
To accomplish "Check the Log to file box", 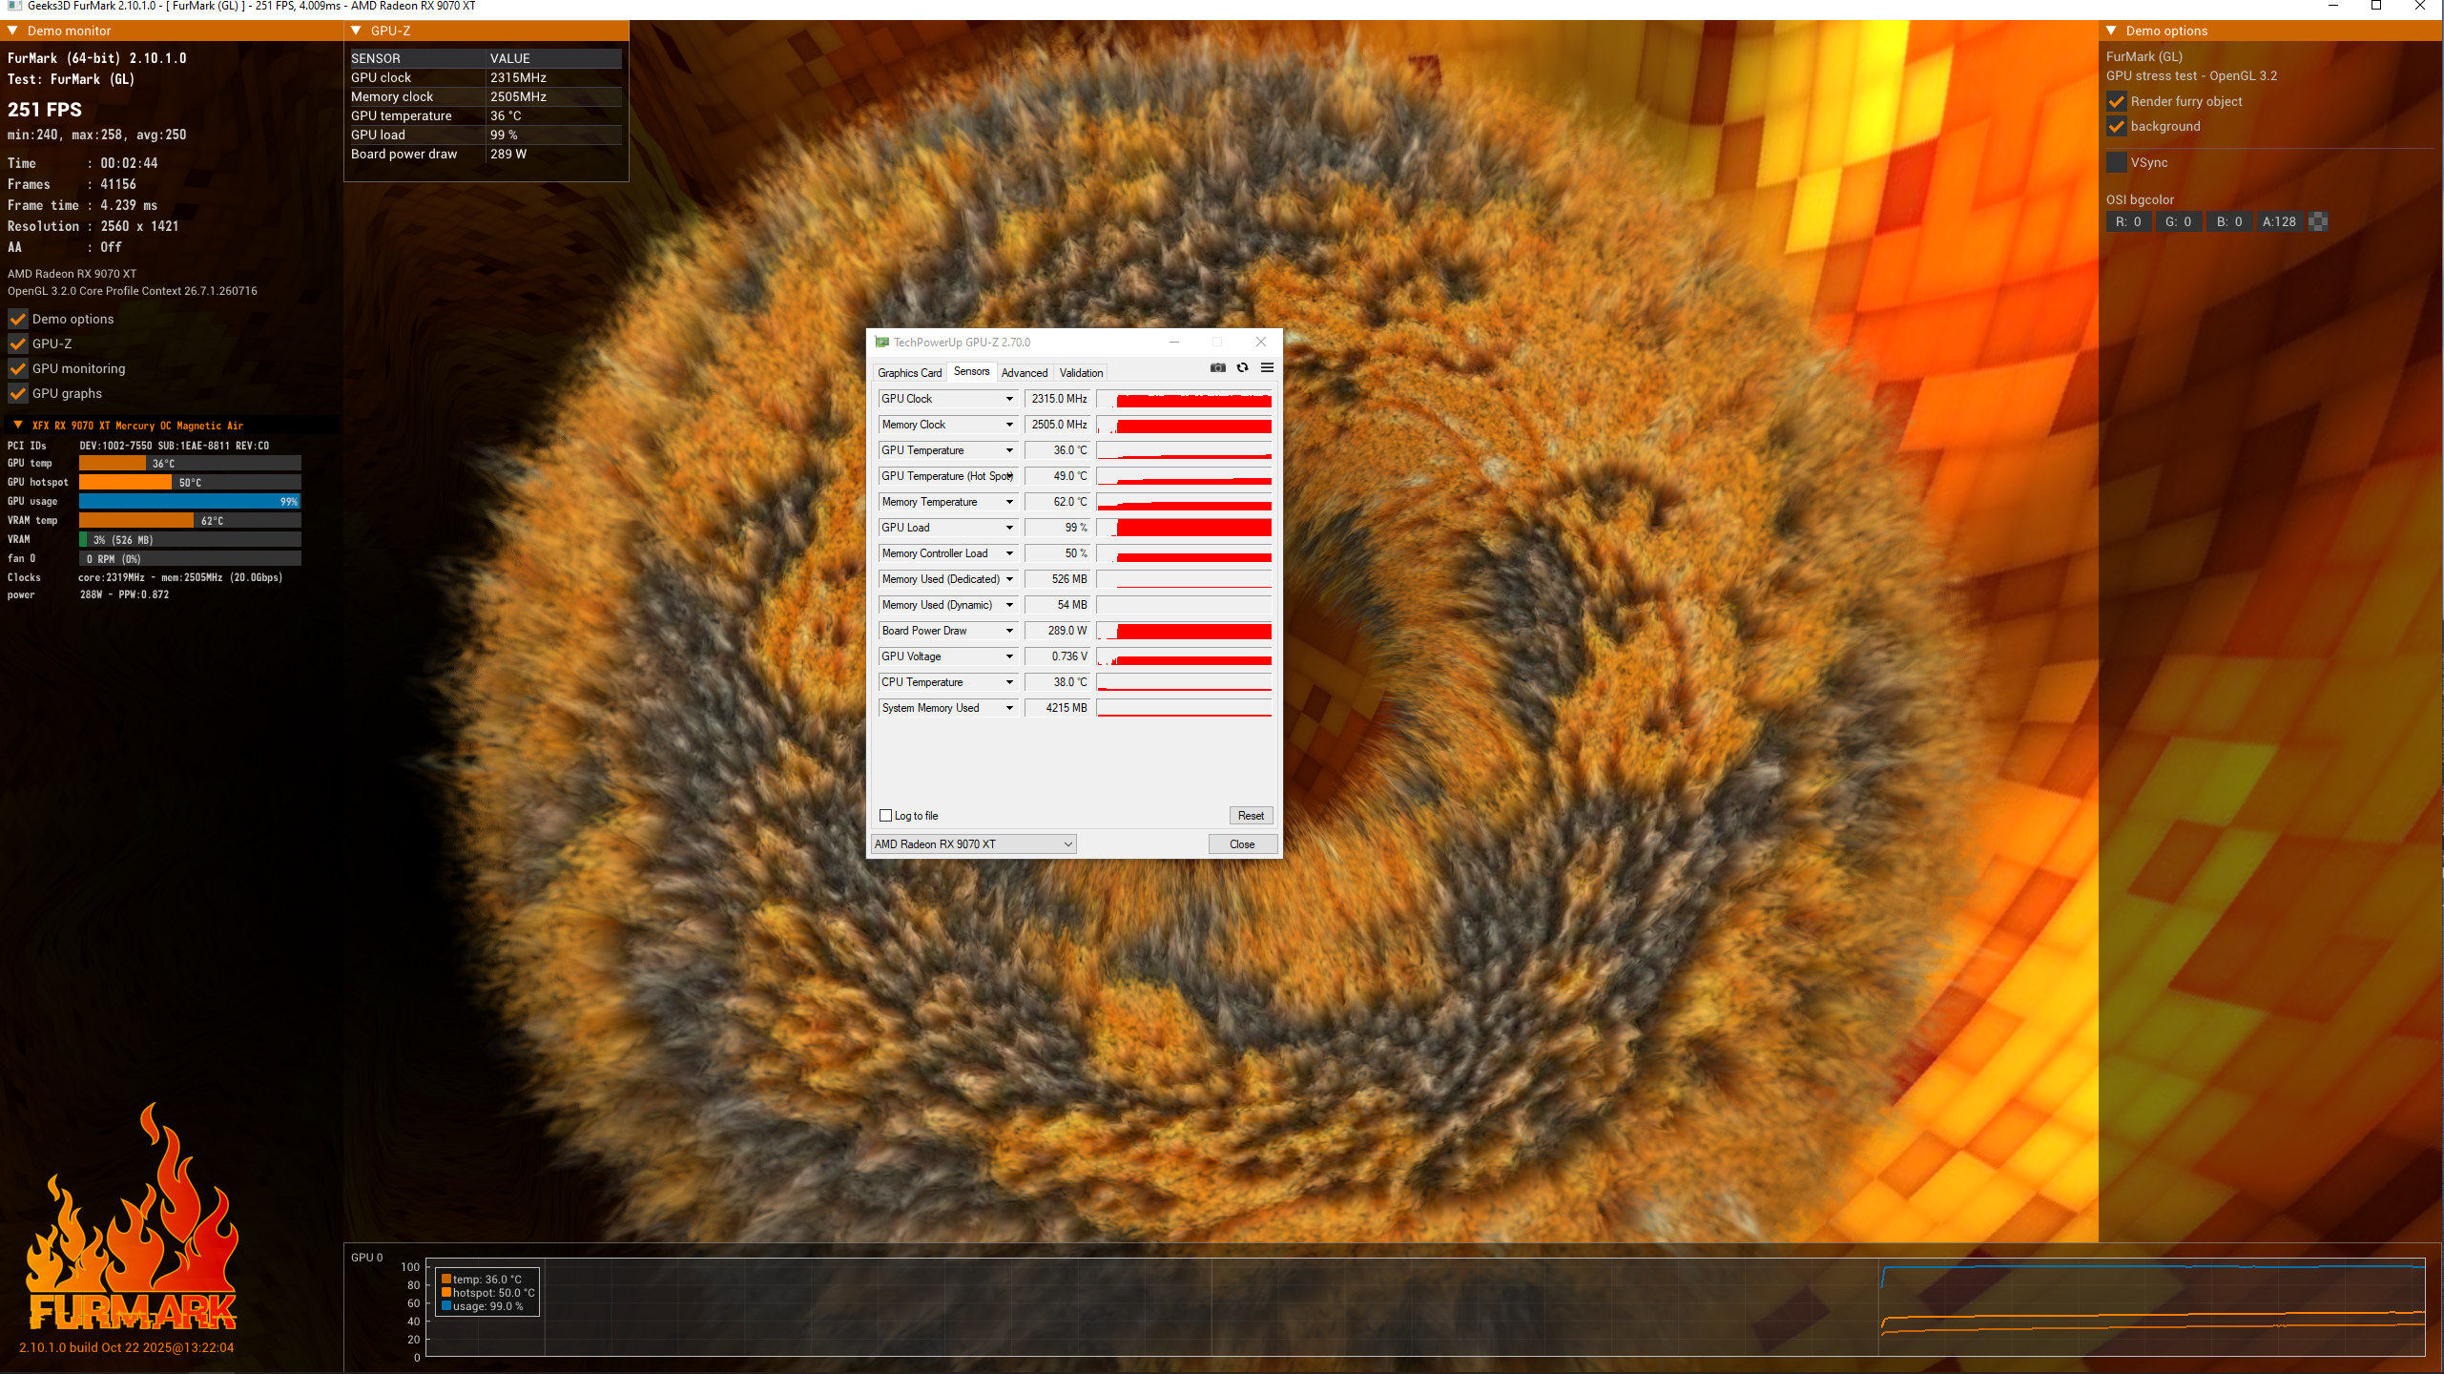I will pyautogui.click(x=885, y=816).
